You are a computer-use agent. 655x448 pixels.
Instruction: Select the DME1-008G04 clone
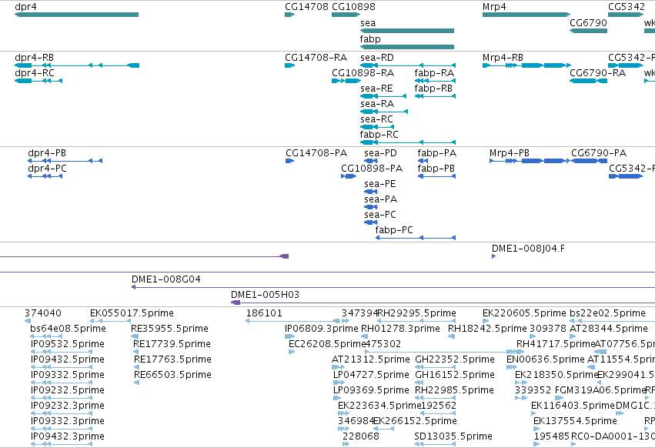click(393, 287)
